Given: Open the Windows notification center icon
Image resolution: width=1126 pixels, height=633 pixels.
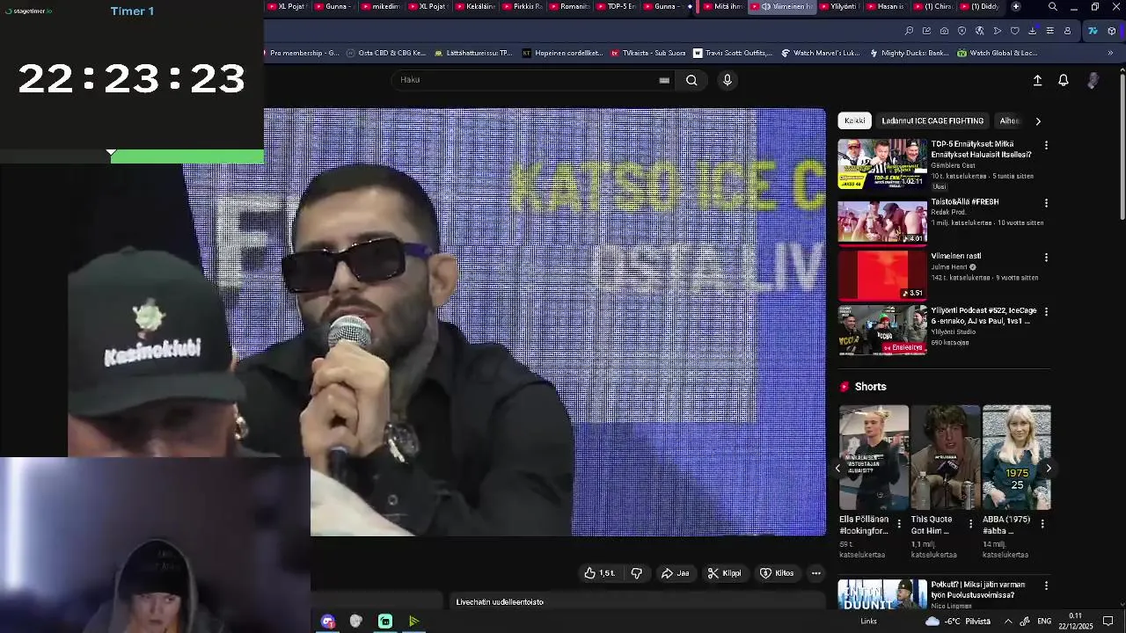Looking at the screenshot, I should 1108,622.
